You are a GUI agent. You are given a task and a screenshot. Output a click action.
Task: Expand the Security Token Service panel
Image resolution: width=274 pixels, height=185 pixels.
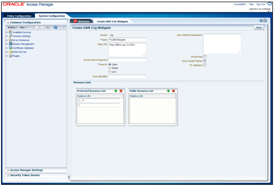[x=8, y=175]
